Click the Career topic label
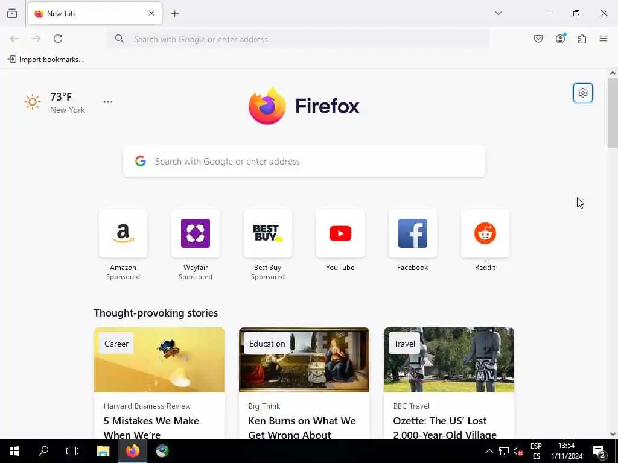 [x=116, y=344]
